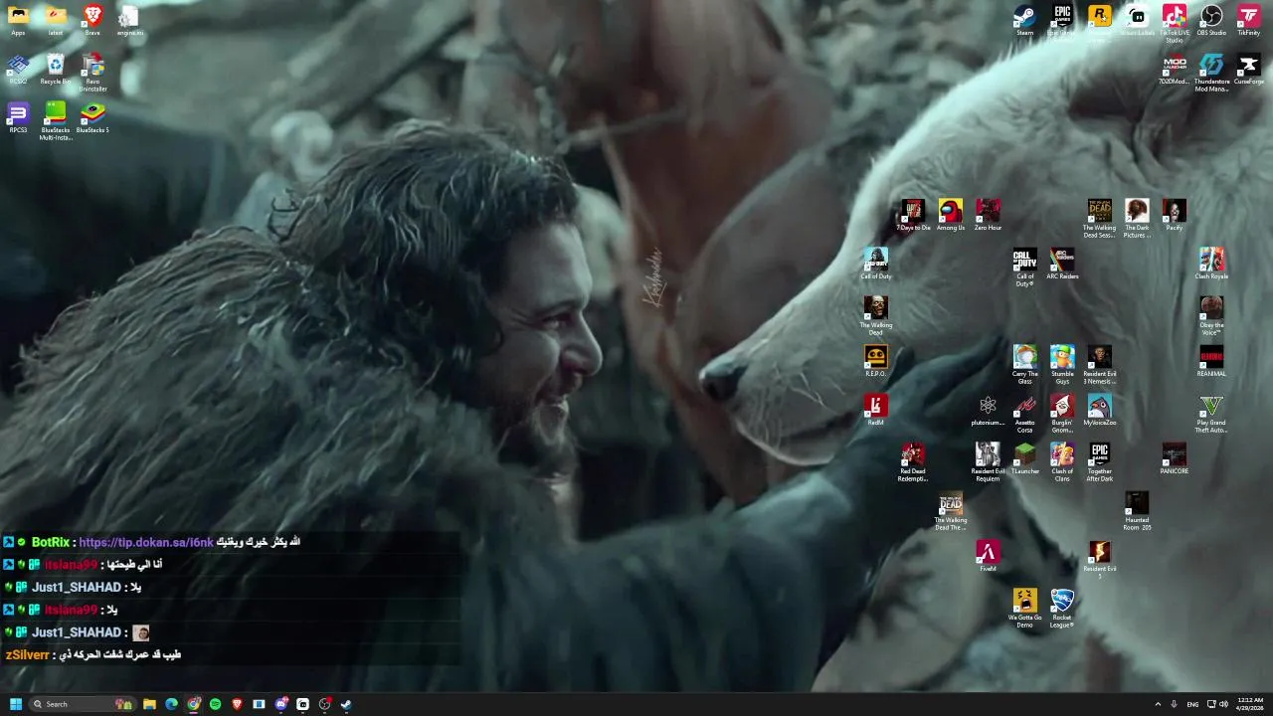Launch the TLauncher Minecraft shortcut

click(x=1025, y=458)
